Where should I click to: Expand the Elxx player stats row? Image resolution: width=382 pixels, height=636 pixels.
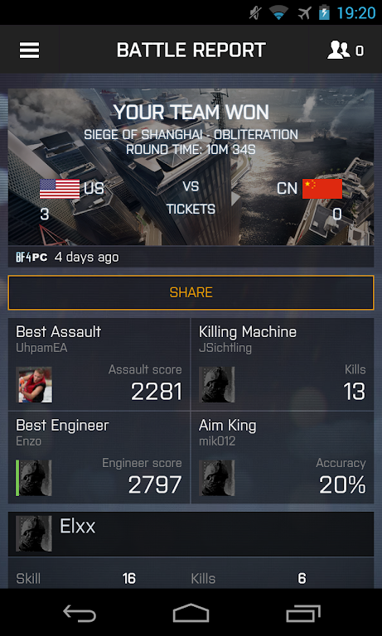(x=191, y=534)
